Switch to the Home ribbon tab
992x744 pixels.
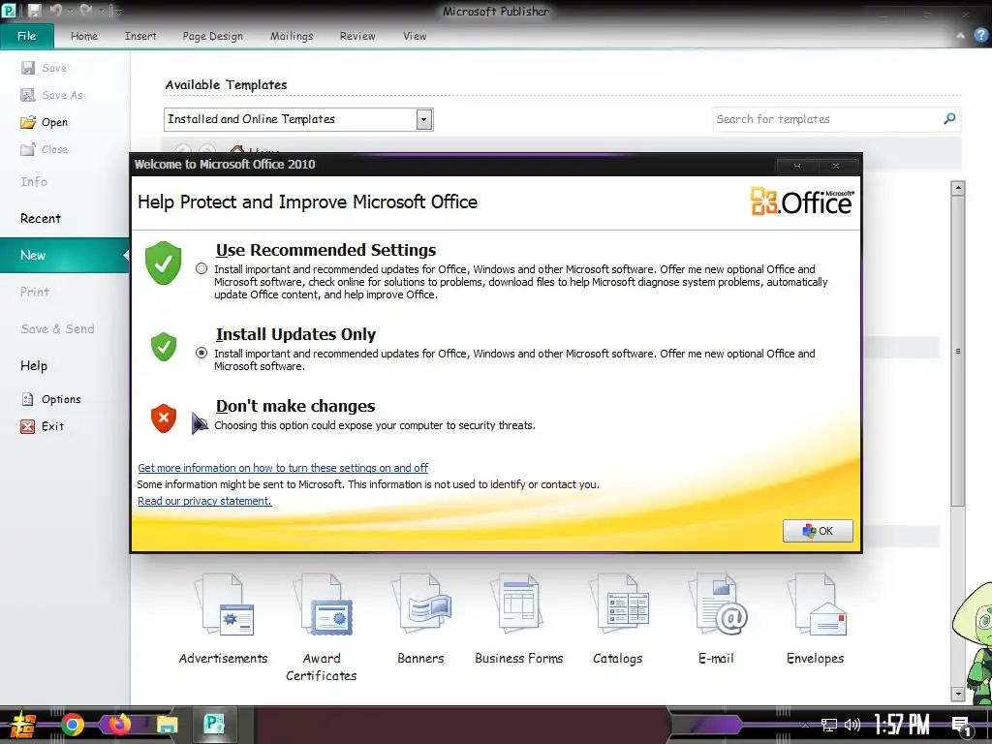pos(84,36)
